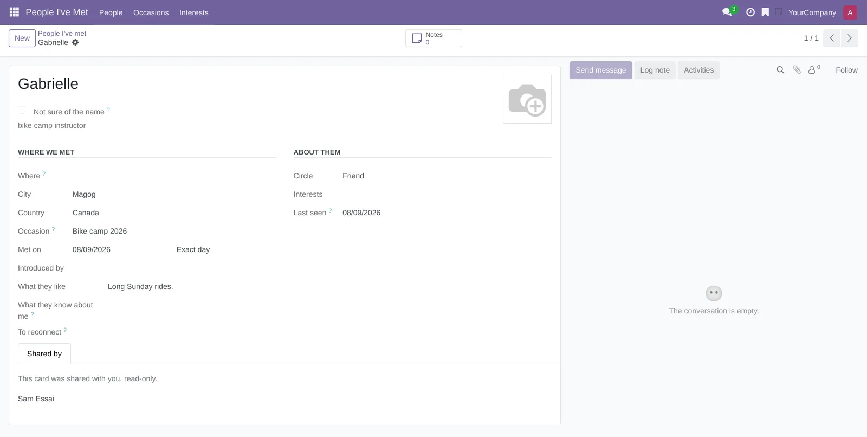
Task: Open the Notes stat button
Action: coord(433,38)
